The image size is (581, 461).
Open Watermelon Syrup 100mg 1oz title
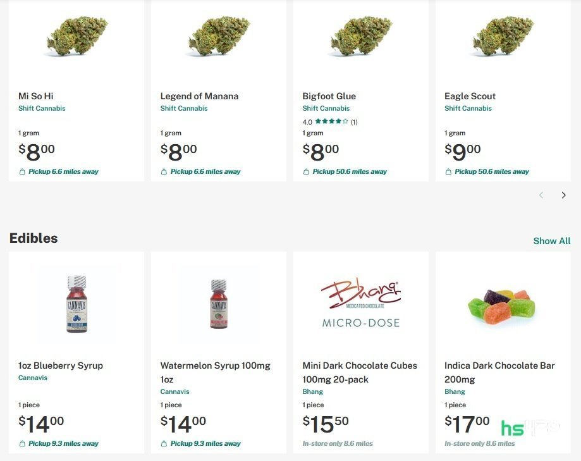pyautogui.click(x=216, y=372)
